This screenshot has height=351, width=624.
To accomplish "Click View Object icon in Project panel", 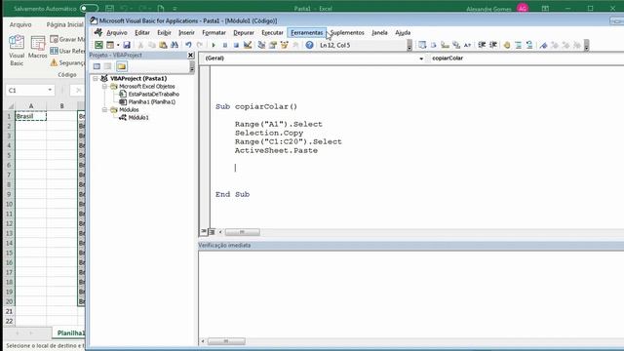I will (108, 66).
